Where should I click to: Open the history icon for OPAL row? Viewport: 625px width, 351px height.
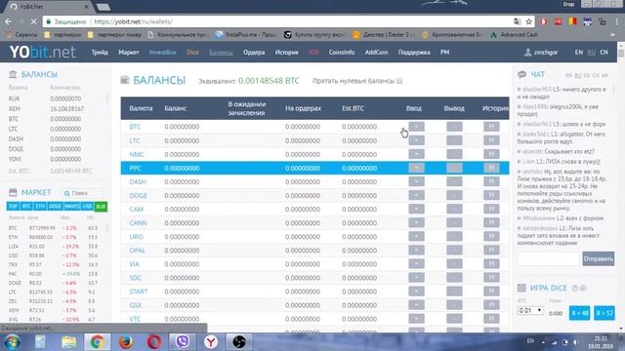(491, 251)
